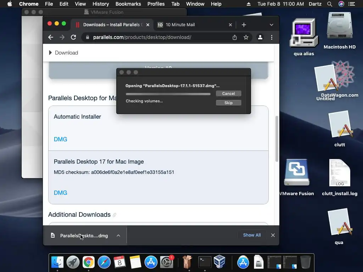Click the eject icon in the menu bar
The height and width of the screenshot is (272, 363).
click(x=248, y=4)
